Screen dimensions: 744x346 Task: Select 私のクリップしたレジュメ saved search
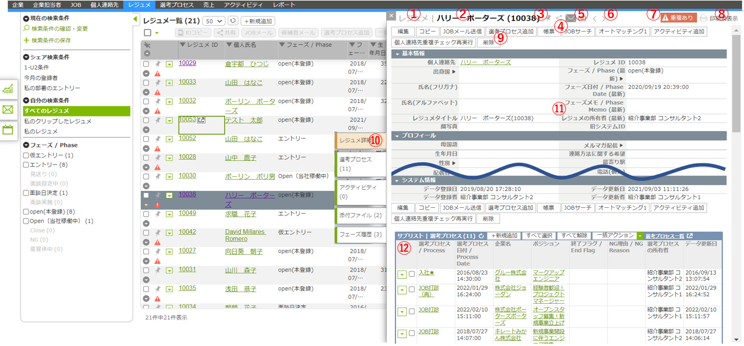(58, 121)
